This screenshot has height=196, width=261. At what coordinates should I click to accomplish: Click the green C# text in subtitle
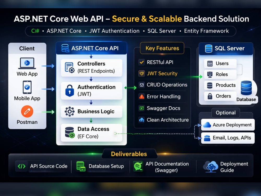pyautogui.click(x=35, y=31)
